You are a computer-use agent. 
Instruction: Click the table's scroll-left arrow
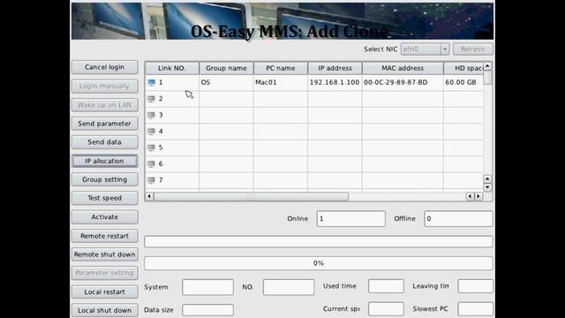click(149, 196)
